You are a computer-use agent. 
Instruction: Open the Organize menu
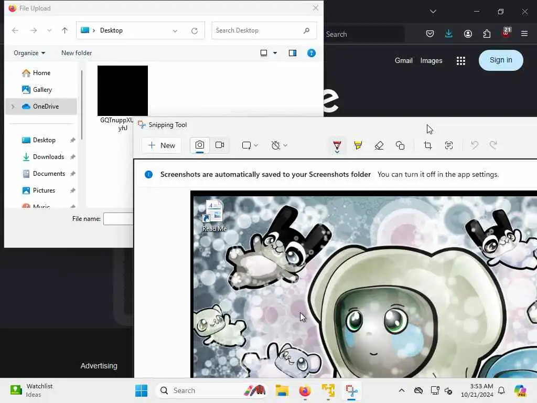29,53
